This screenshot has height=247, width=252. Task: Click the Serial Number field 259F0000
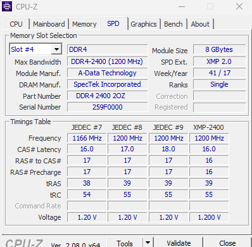tap(107, 107)
